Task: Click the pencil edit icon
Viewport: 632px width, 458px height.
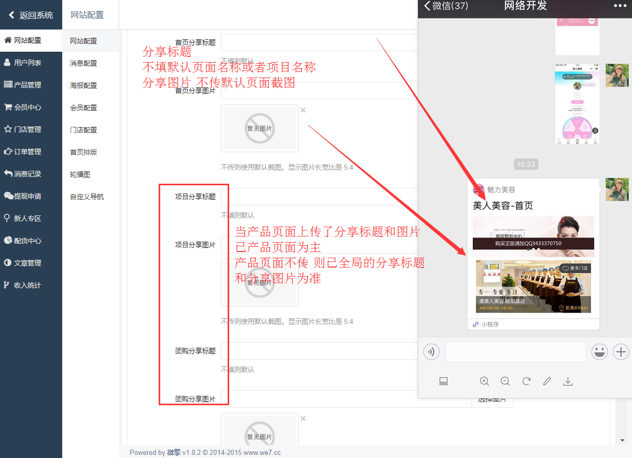Action: coord(547,381)
